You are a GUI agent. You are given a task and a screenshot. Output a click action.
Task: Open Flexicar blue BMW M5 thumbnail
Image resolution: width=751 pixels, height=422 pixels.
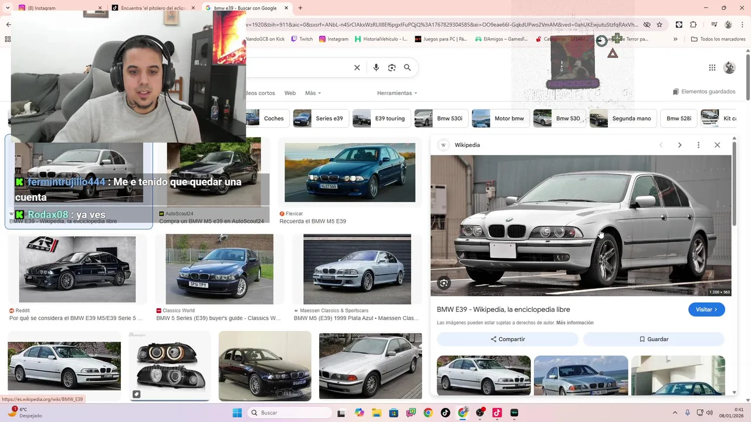(350, 172)
